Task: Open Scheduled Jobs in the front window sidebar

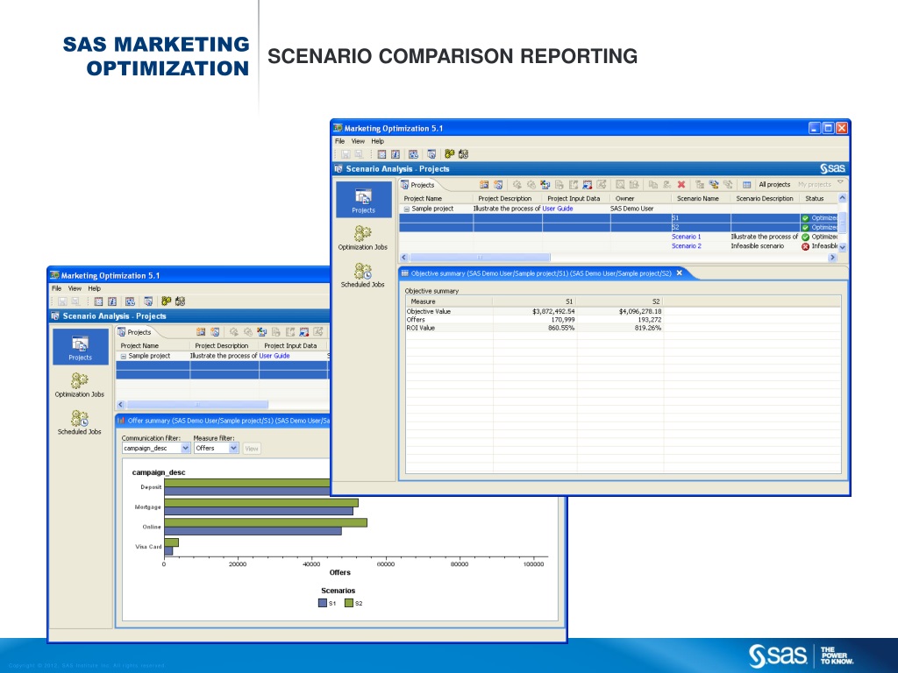Action: tap(362, 275)
